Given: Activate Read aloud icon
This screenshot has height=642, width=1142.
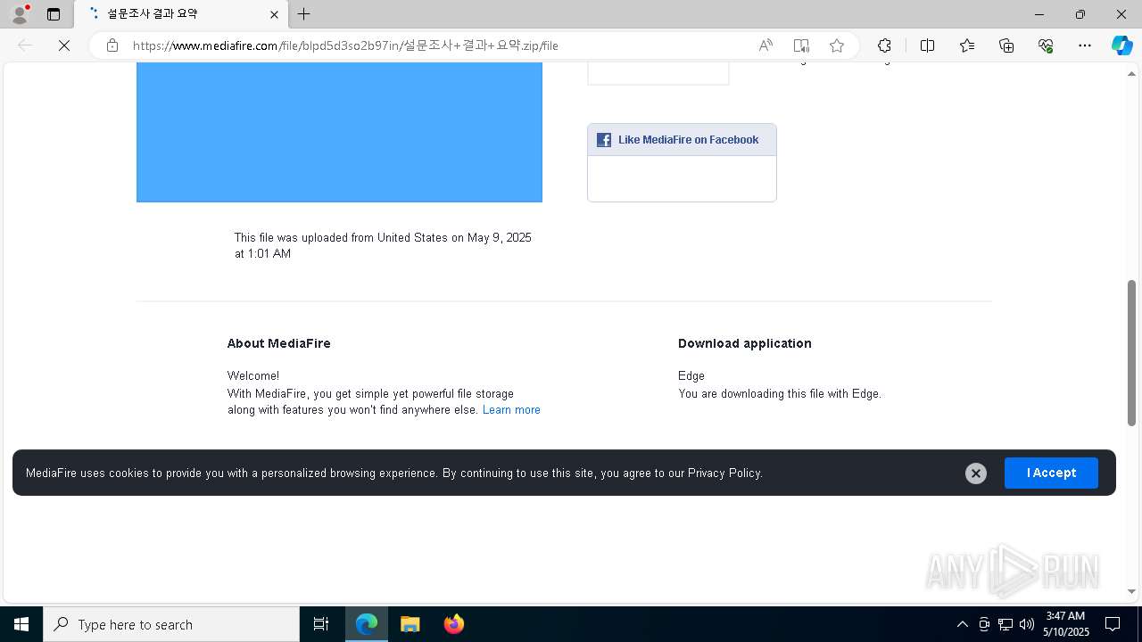Looking at the screenshot, I should 765,45.
